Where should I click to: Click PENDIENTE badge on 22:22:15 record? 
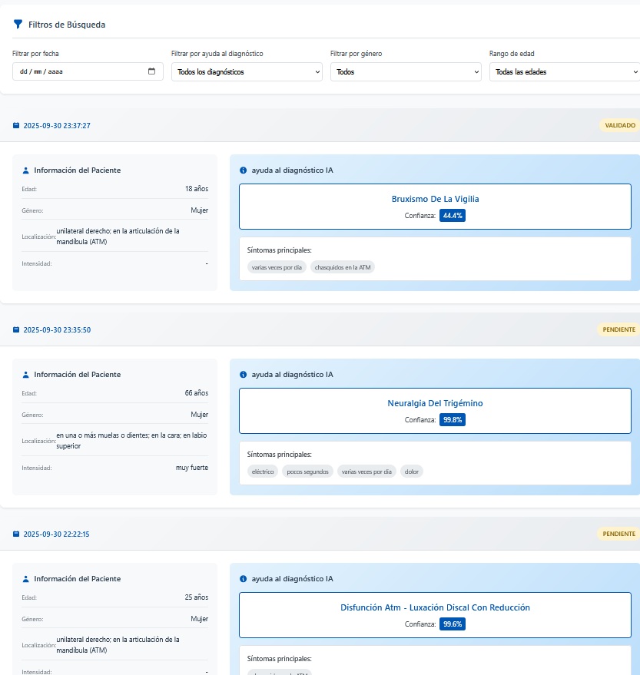click(x=618, y=534)
